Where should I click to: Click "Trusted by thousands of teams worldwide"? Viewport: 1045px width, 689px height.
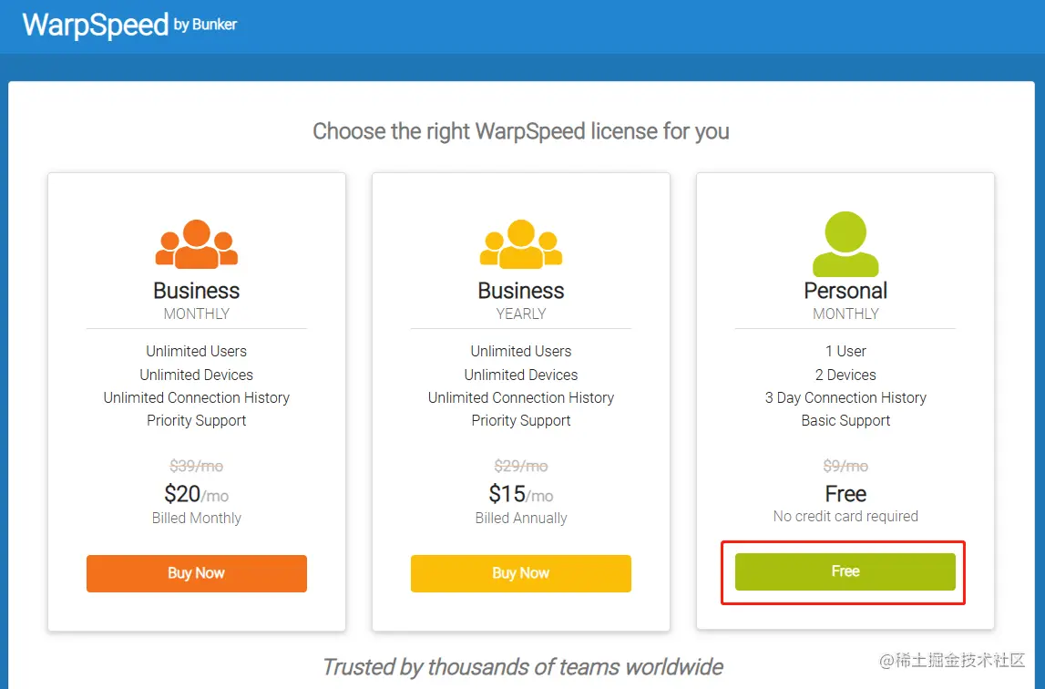point(523,667)
